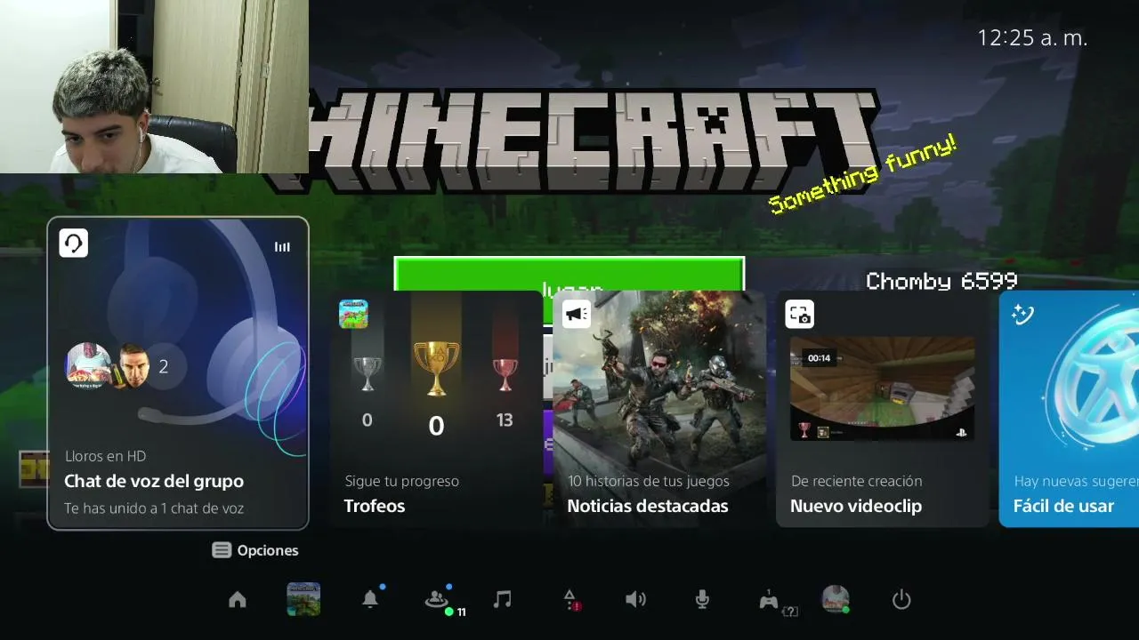Click the Chomby 6599 username text

(x=941, y=281)
